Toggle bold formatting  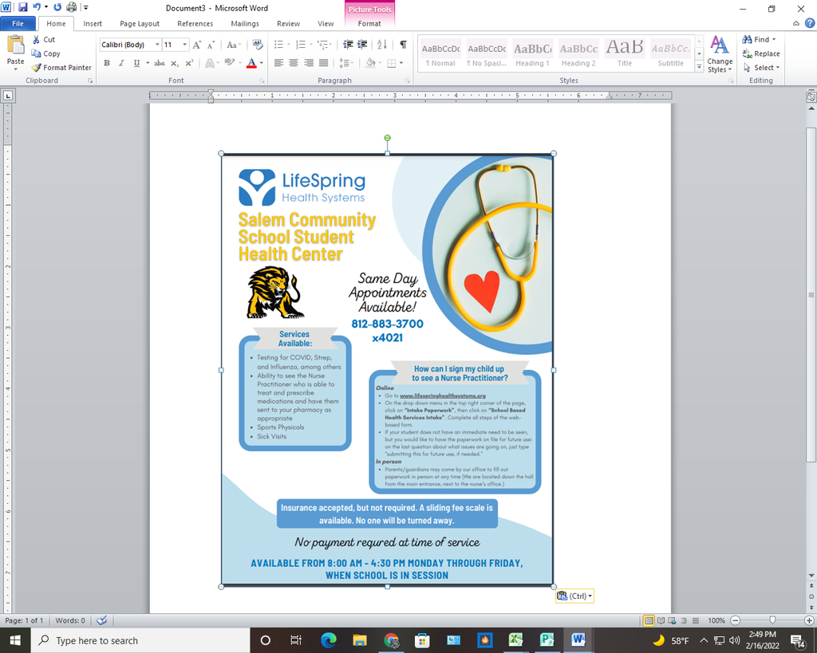click(x=107, y=63)
